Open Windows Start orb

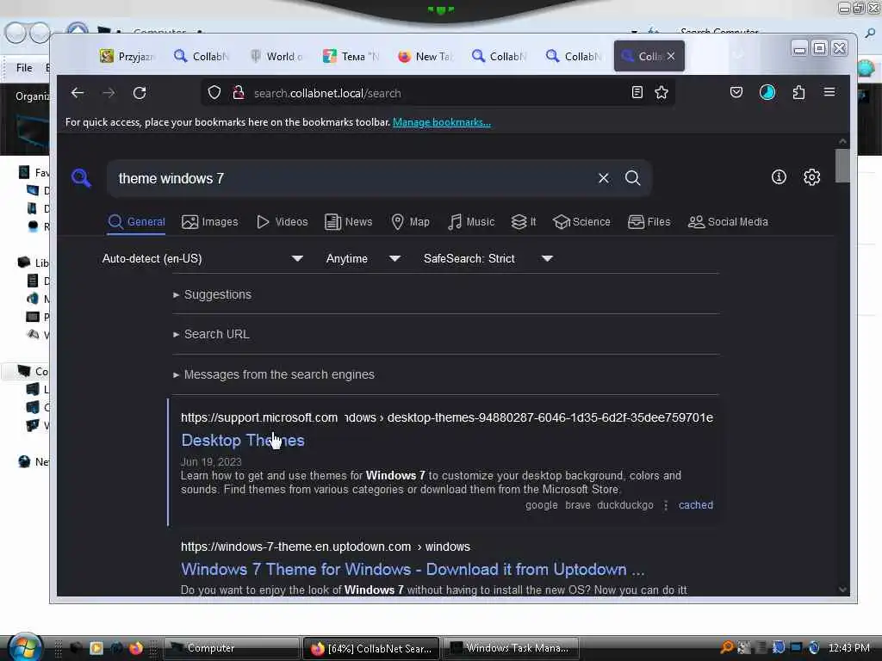[x=24, y=647]
